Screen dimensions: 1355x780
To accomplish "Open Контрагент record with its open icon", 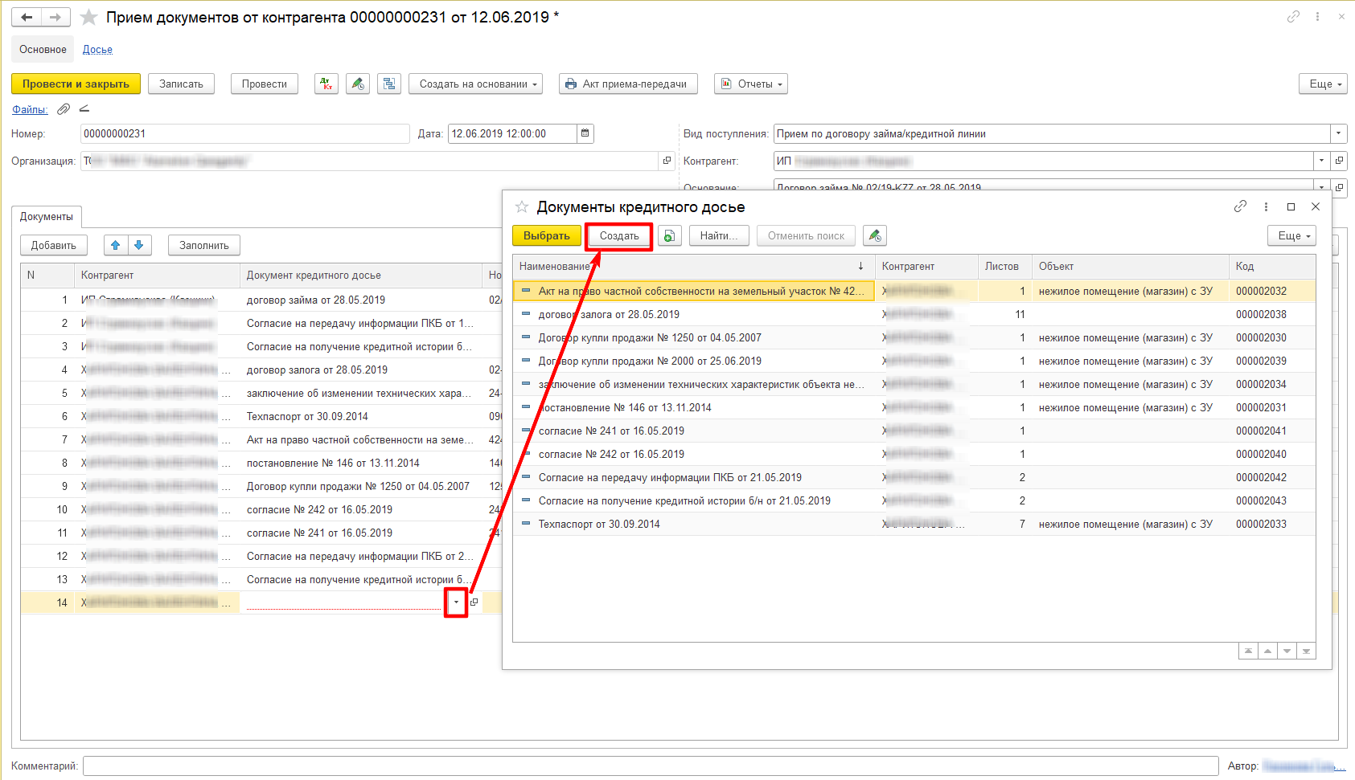I will [x=1339, y=161].
